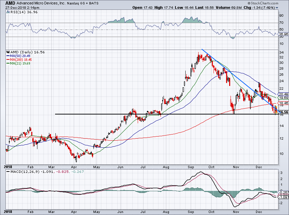Viewport: 289px width, 215px height.
Task: Click the 50 level on RSI axis
Action: [x=281, y=30]
